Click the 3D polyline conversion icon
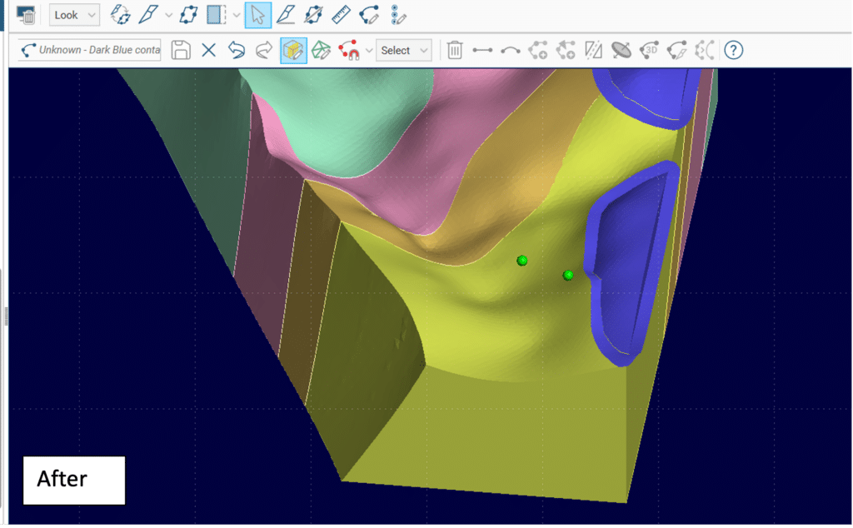The image size is (853, 528). click(x=650, y=50)
